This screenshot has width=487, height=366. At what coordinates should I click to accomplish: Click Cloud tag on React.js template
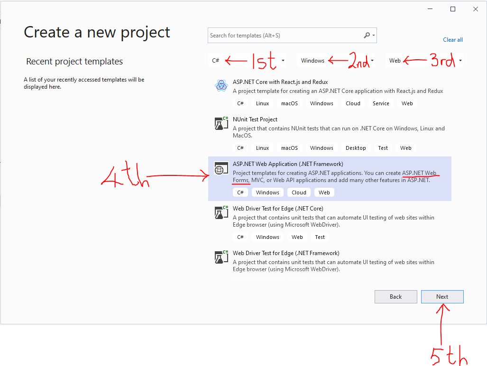click(x=353, y=103)
